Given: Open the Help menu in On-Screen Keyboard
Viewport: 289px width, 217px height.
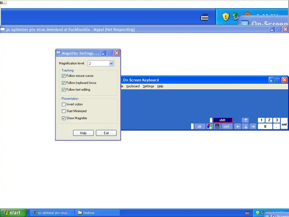Looking at the screenshot, I should pos(160,86).
